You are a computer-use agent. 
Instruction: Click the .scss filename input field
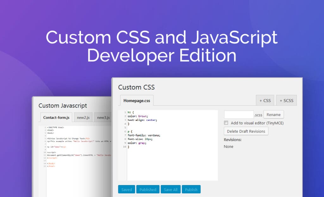(239, 114)
